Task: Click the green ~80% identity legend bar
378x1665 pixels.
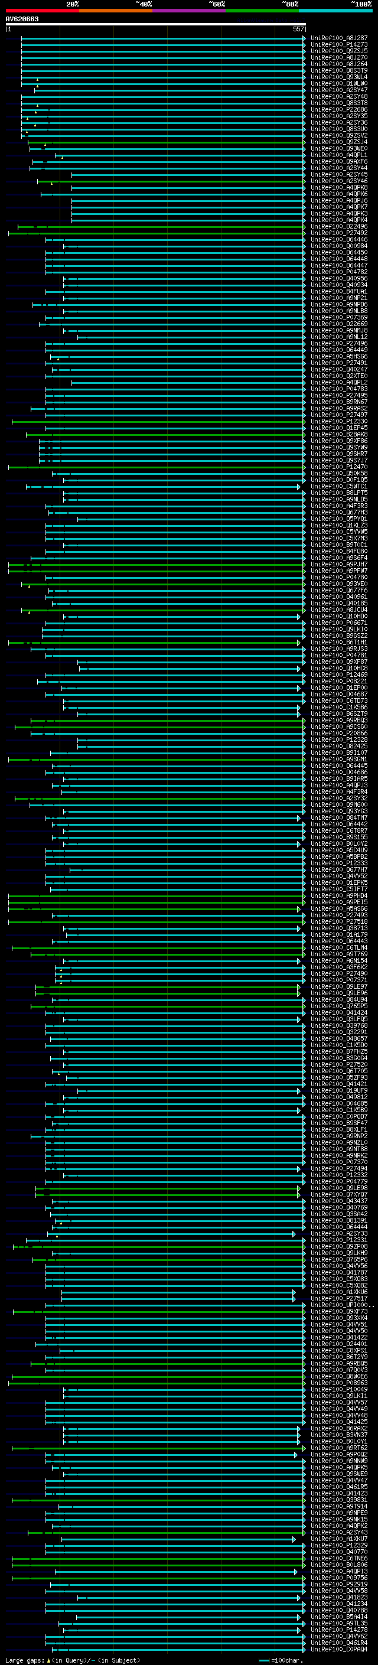Action: [262, 11]
